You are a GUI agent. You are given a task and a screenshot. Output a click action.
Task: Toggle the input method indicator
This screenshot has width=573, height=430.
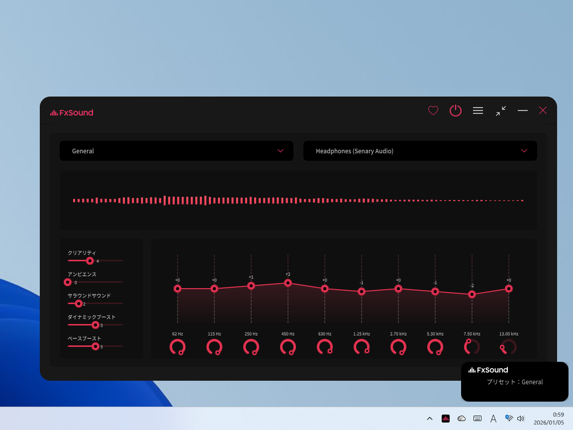[x=493, y=419]
